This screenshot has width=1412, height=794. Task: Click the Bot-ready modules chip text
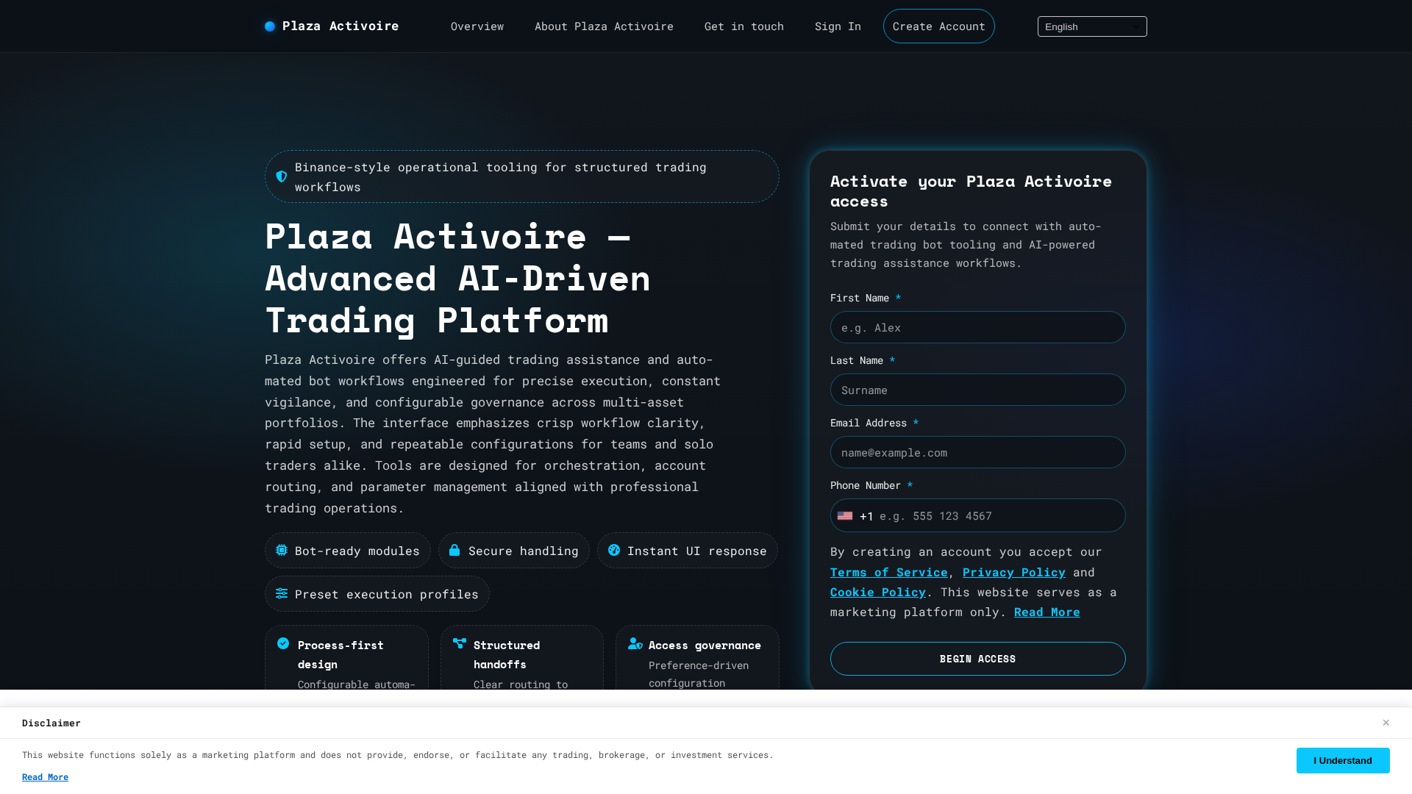[x=357, y=551]
